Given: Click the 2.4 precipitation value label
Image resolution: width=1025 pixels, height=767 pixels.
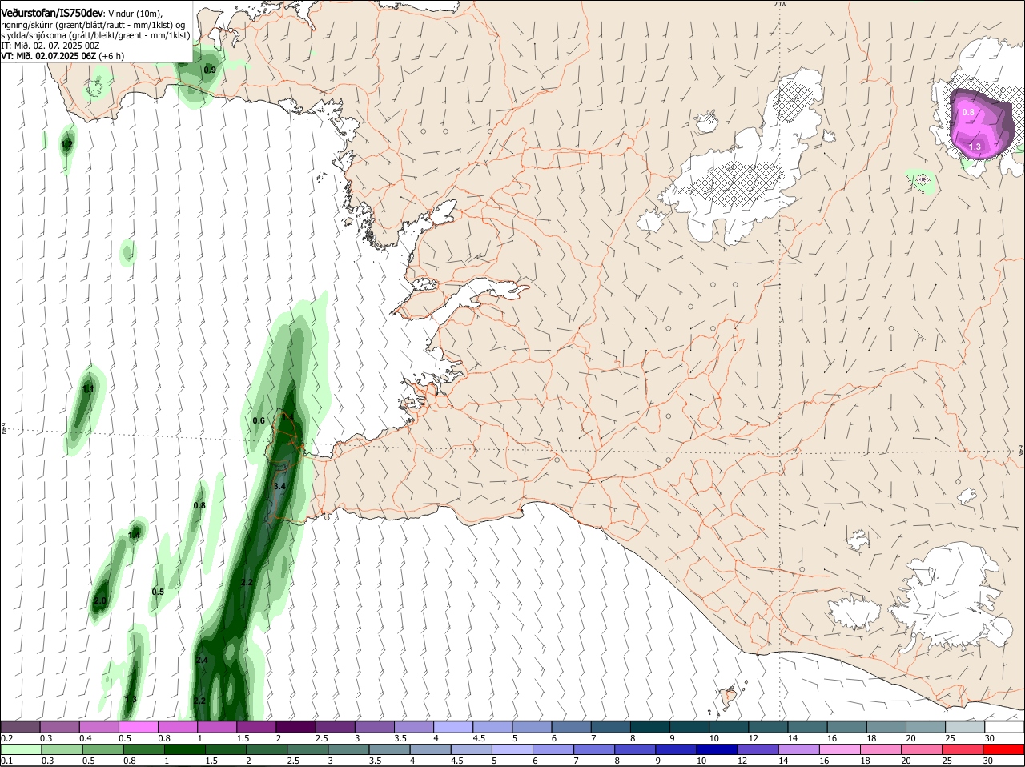Looking at the screenshot, I should click(x=202, y=660).
